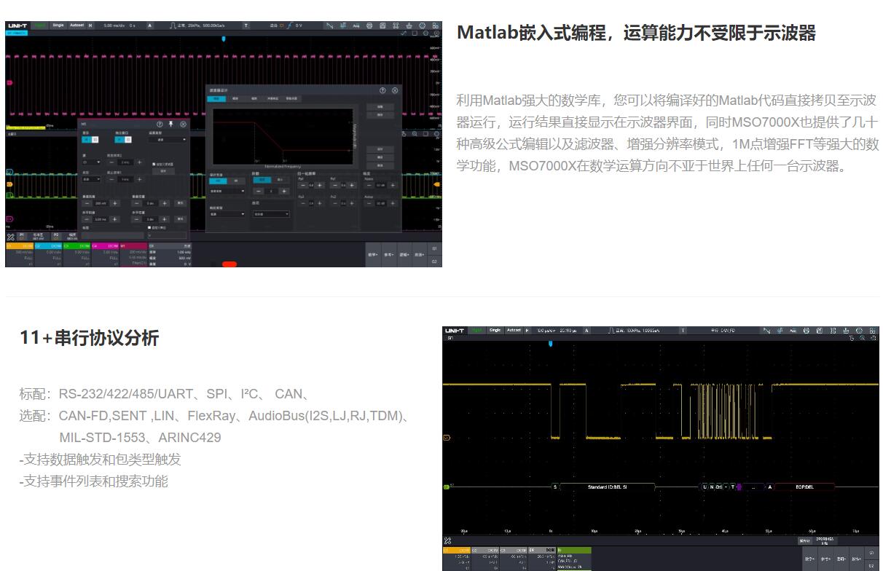
Task: Click the Autoset button in the Matlab oscilloscope
Action: [76, 25]
